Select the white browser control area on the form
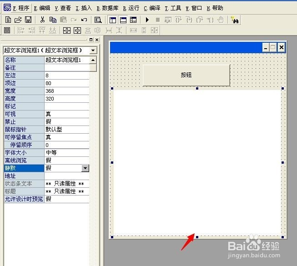The width and height of the screenshot is (297, 266). tap(197, 162)
